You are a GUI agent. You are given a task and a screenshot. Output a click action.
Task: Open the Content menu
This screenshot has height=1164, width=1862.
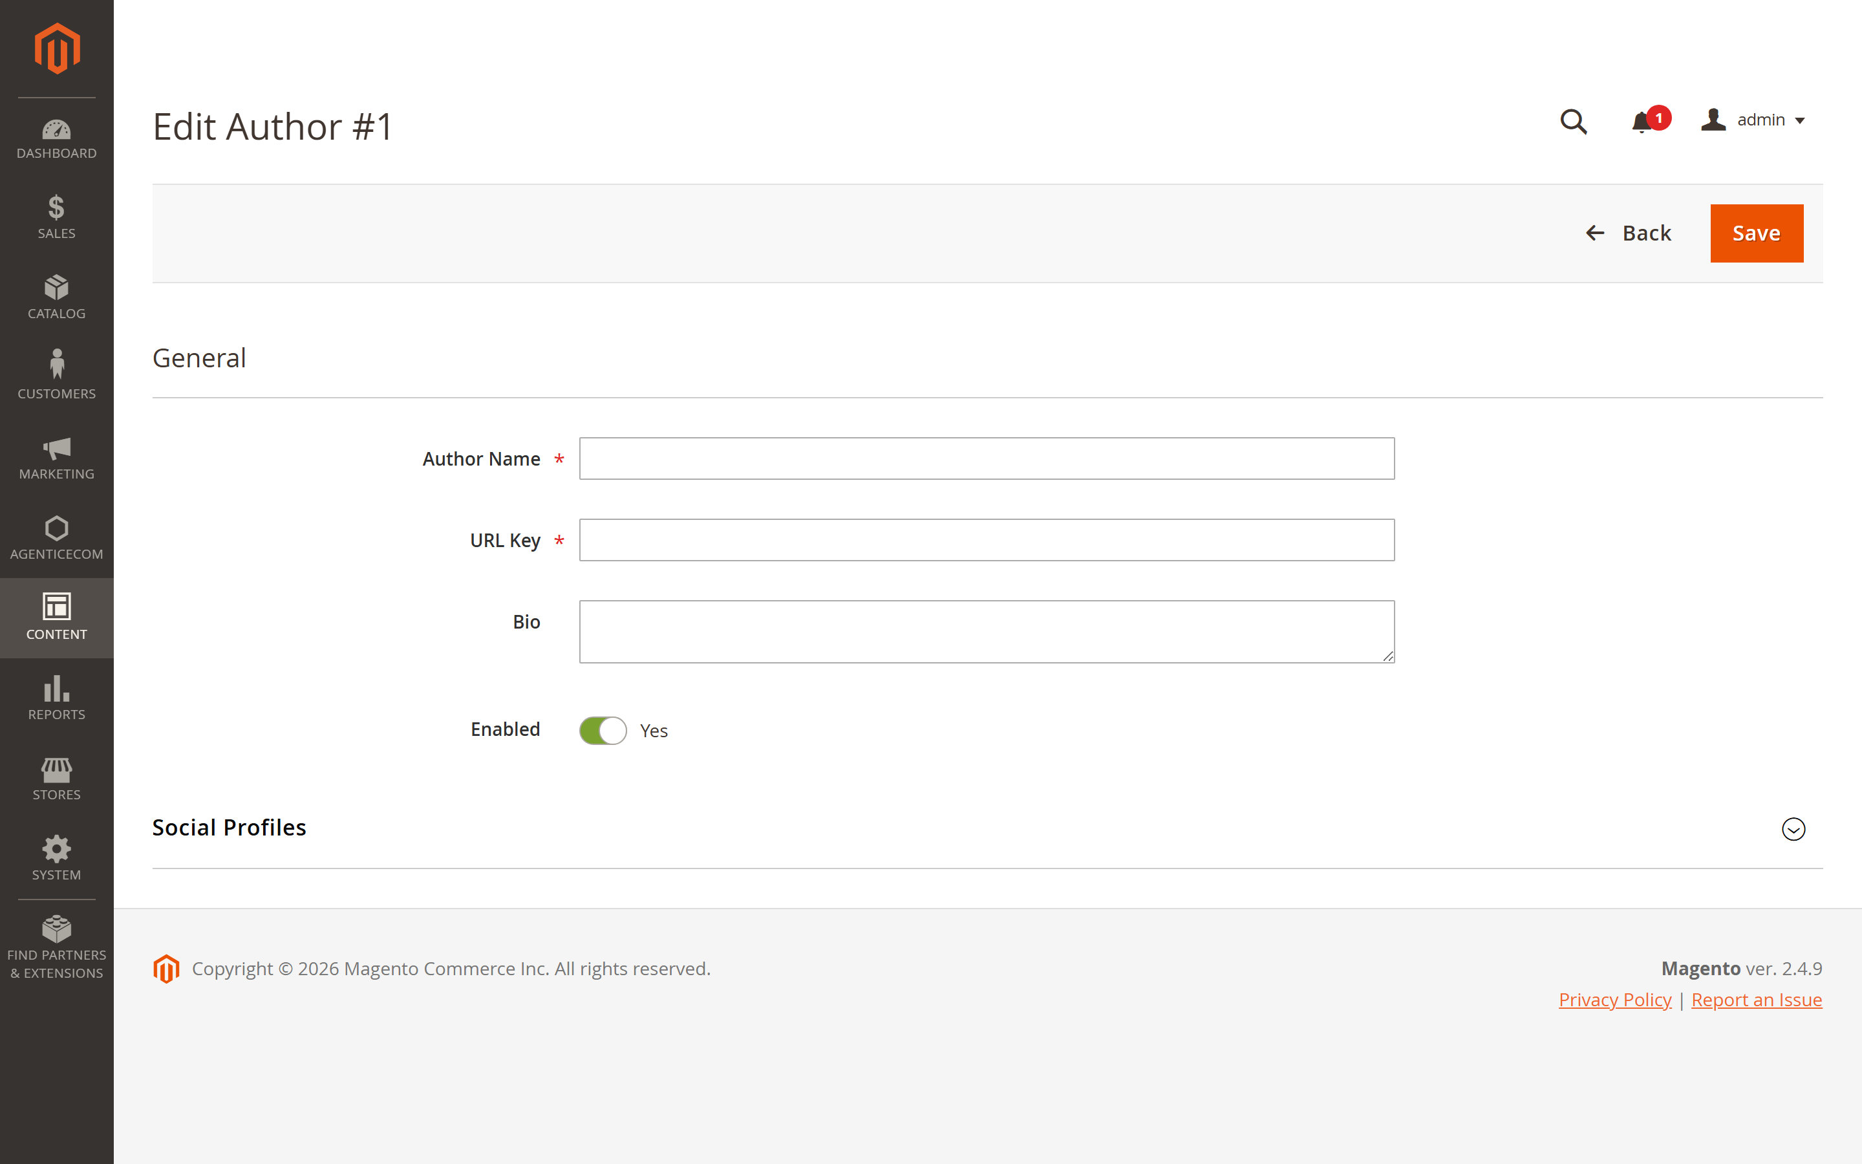pyautogui.click(x=57, y=618)
